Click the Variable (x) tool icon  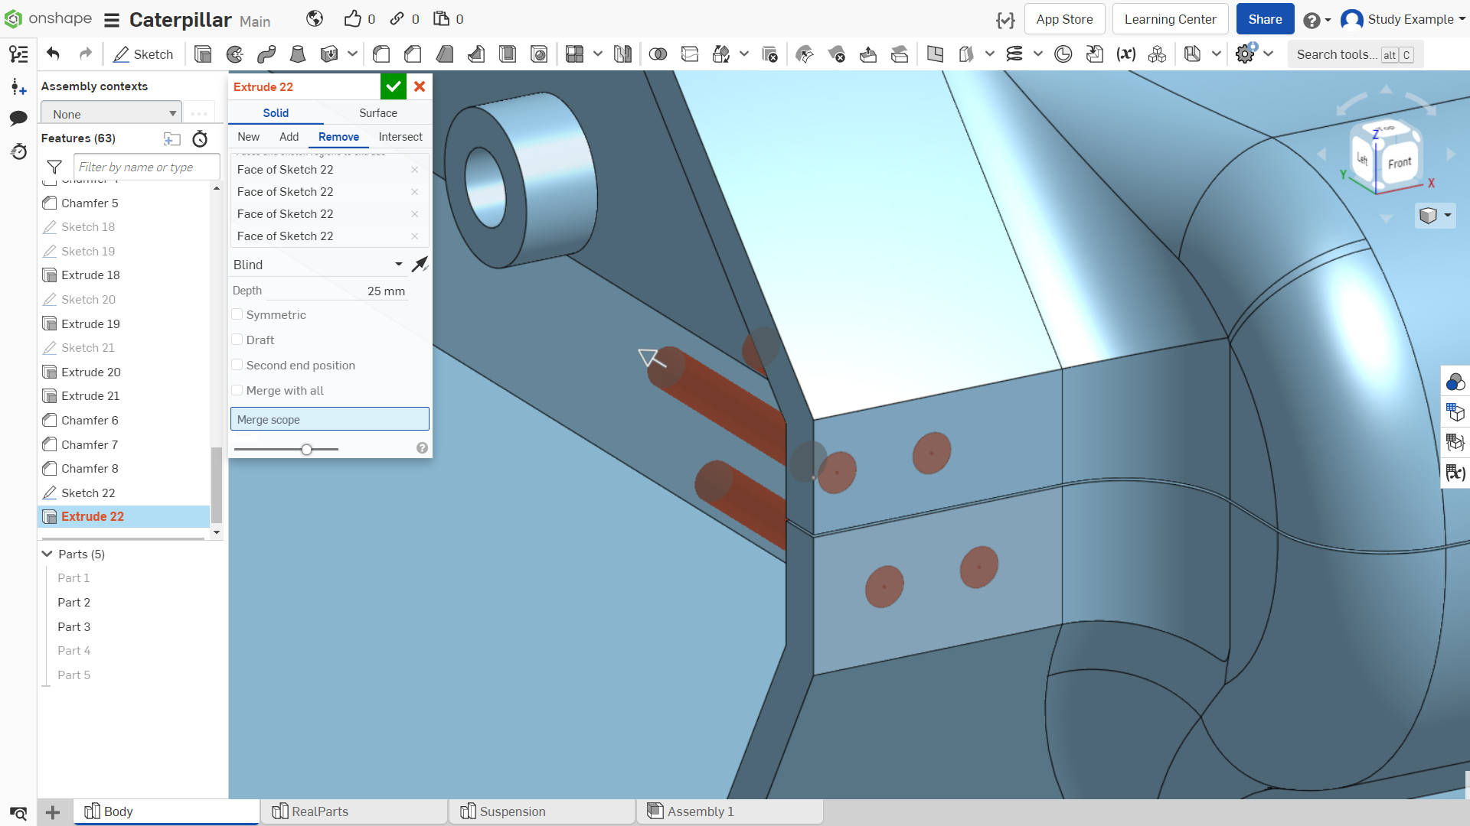tap(1125, 54)
